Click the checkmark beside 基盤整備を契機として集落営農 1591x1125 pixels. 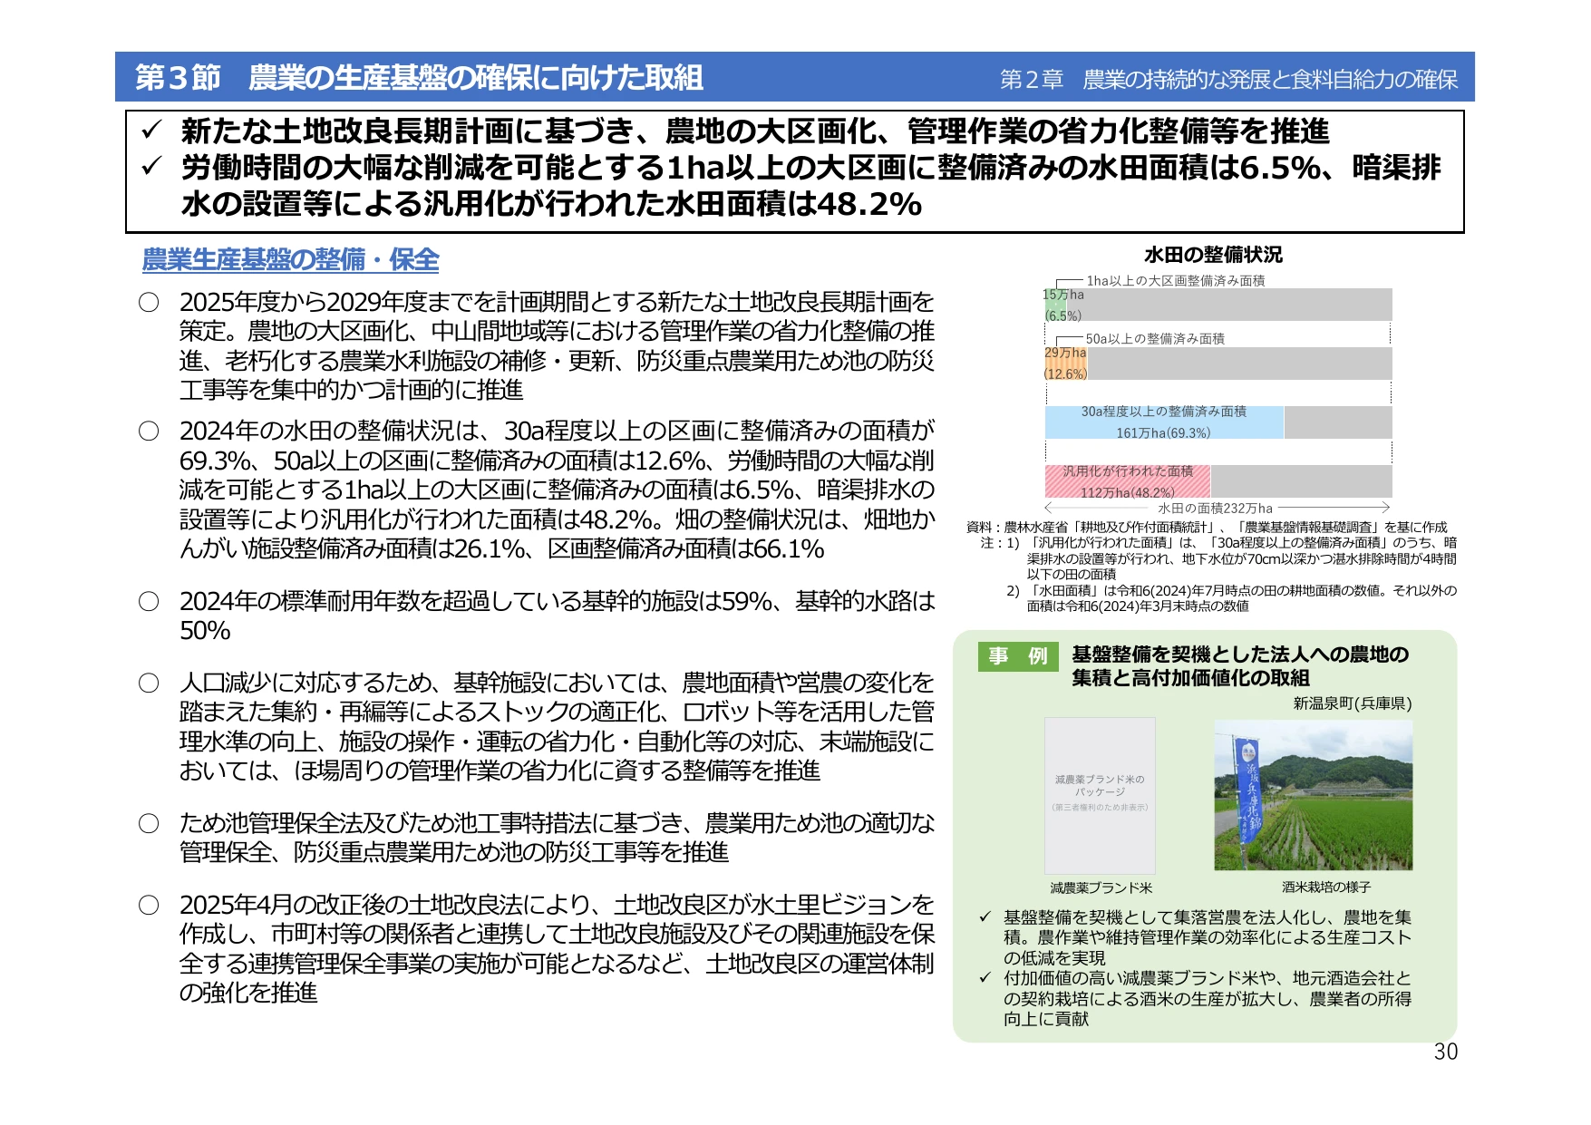coord(985,917)
